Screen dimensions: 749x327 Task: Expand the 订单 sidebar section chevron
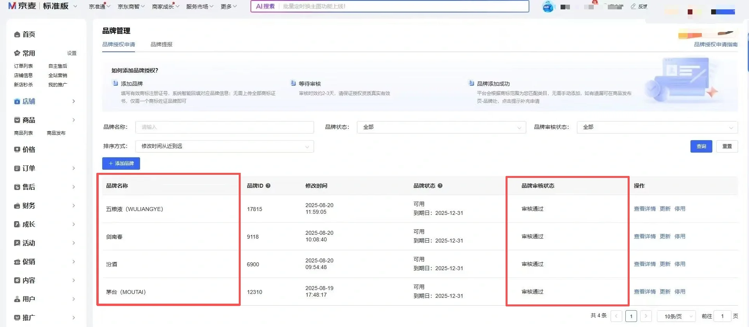coord(74,168)
